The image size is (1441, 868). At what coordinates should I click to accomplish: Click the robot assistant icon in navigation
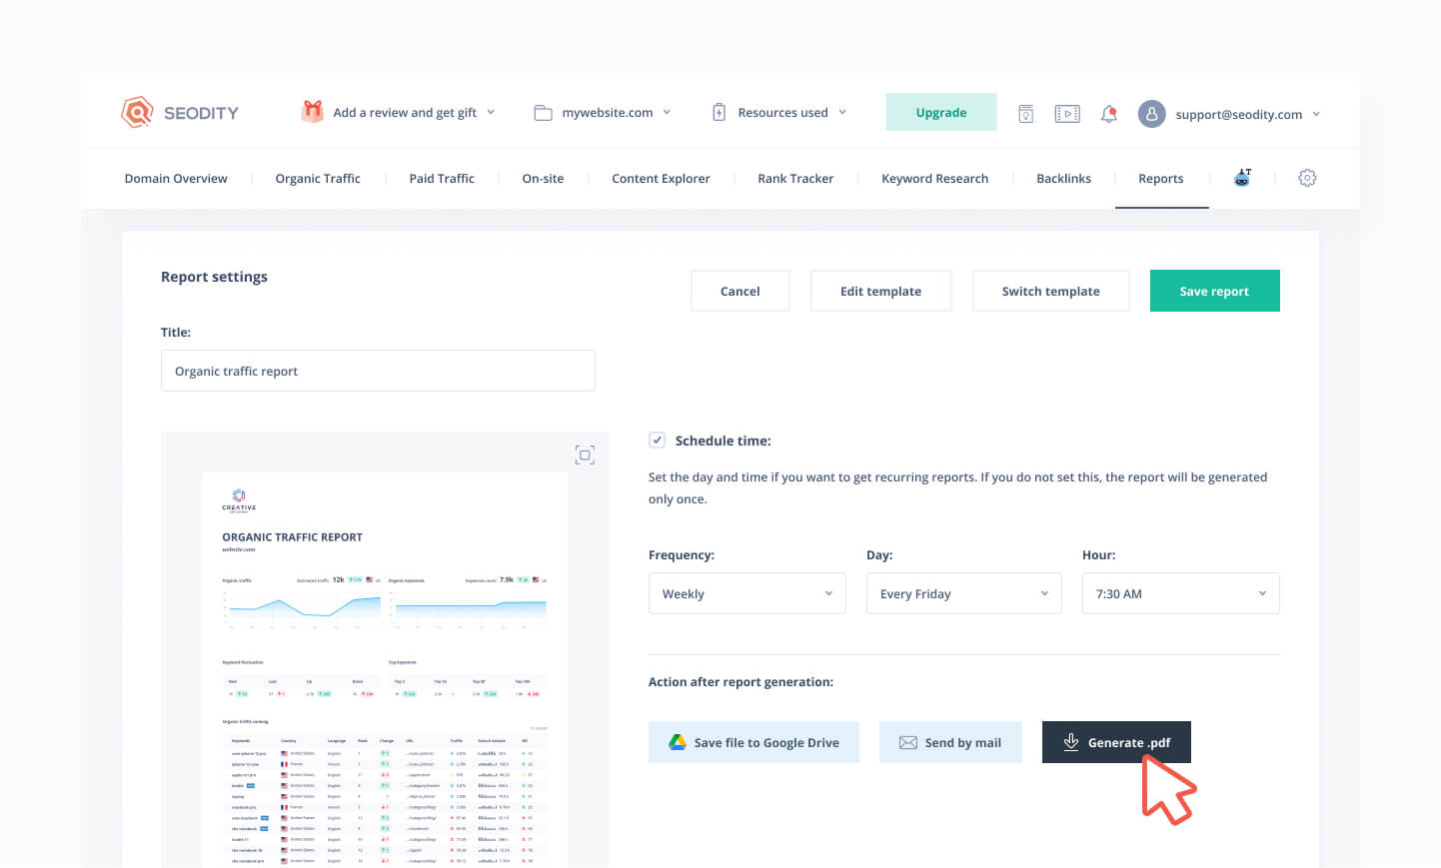[1242, 178]
